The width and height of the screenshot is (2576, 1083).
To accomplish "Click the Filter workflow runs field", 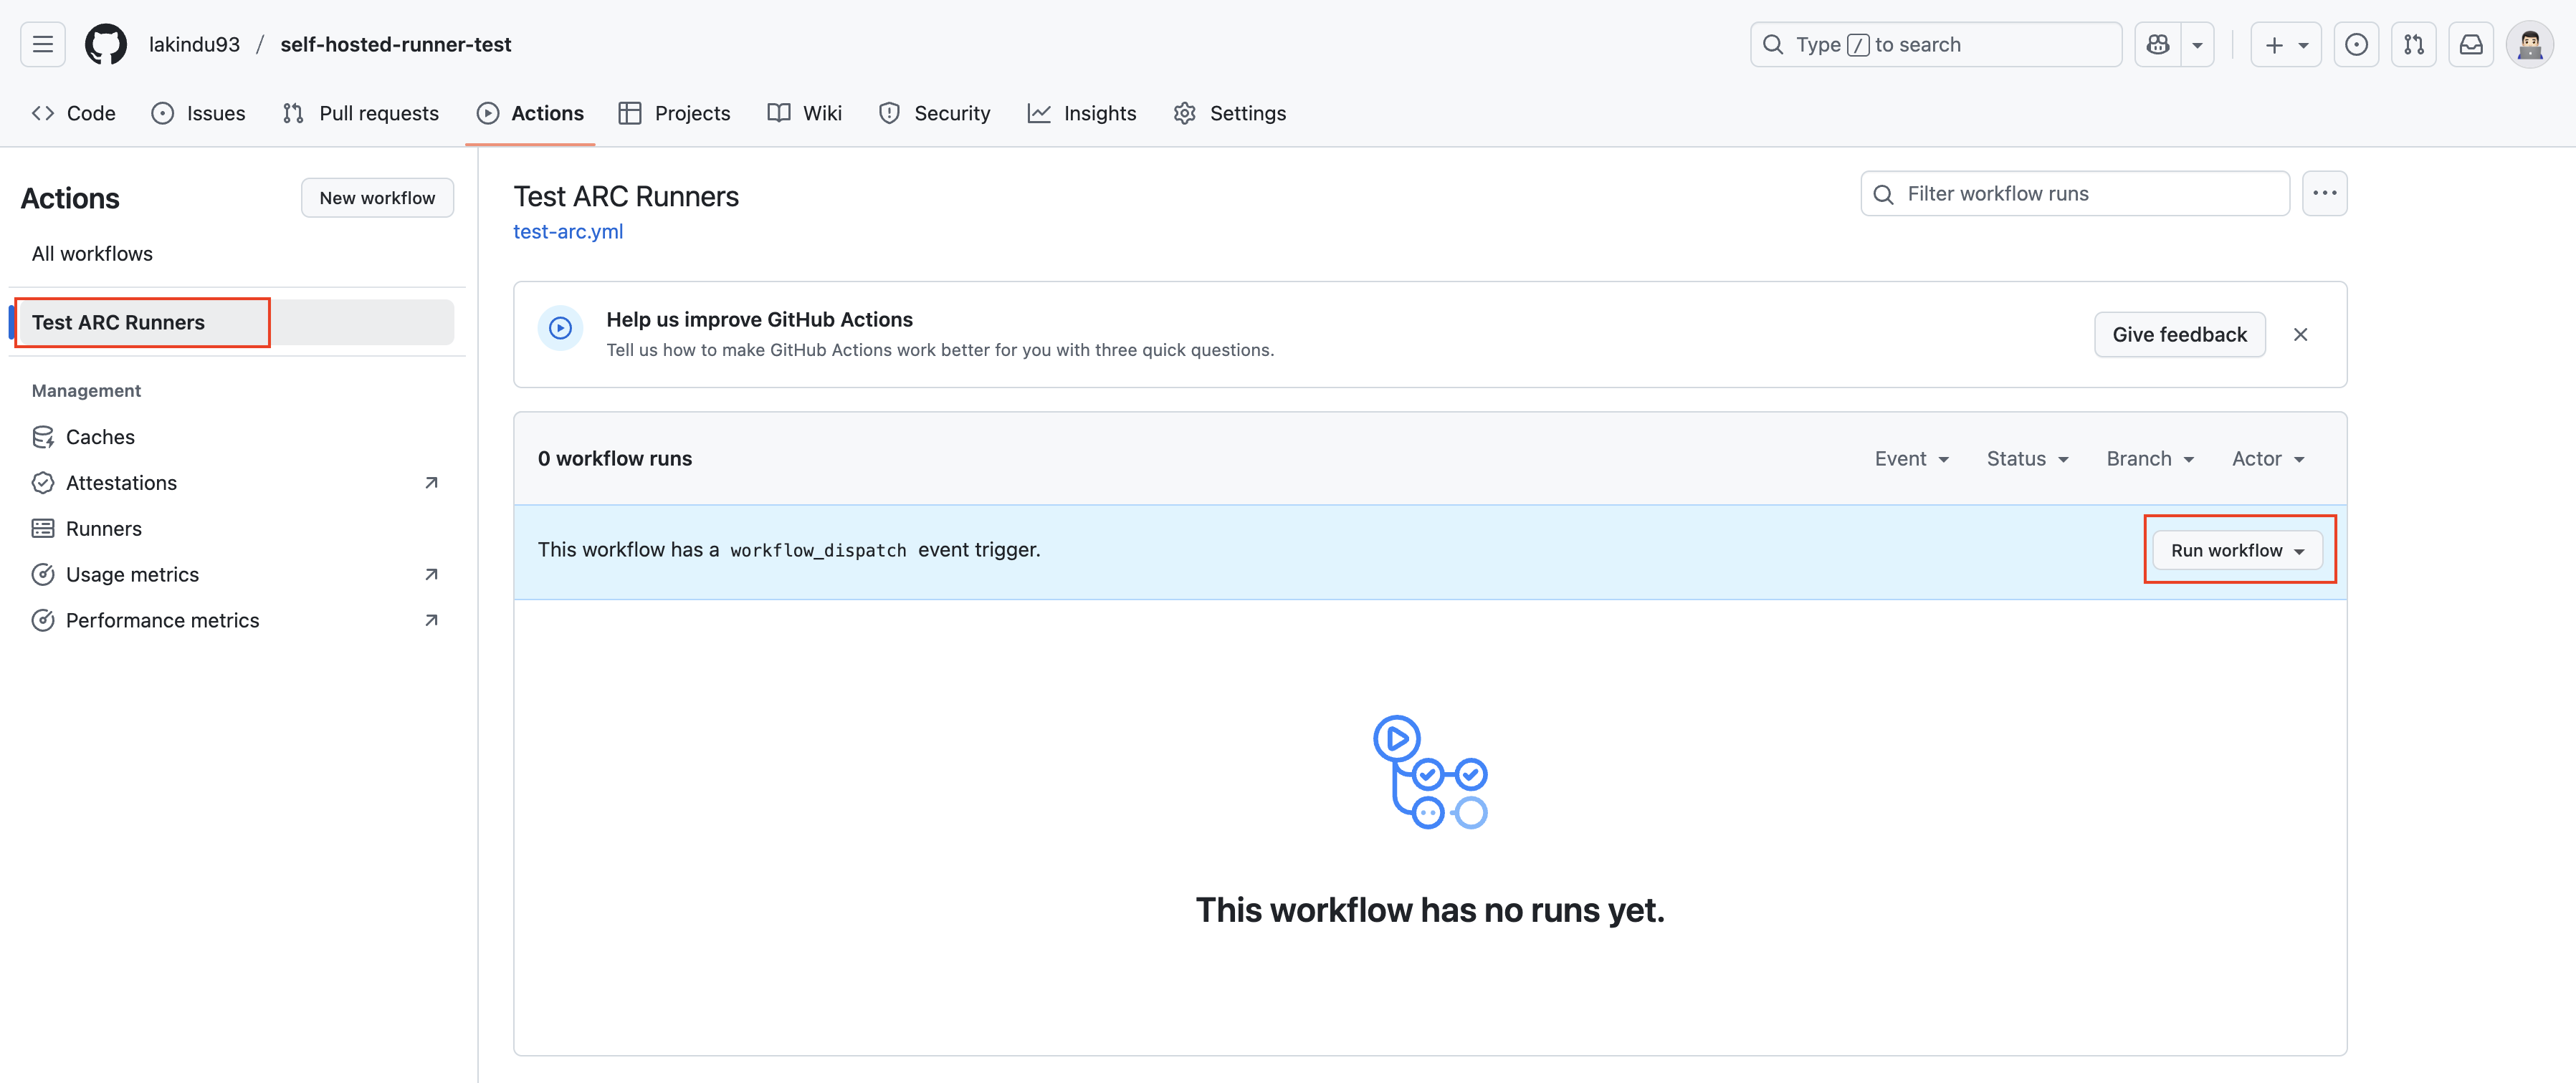I will [x=2074, y=193].
